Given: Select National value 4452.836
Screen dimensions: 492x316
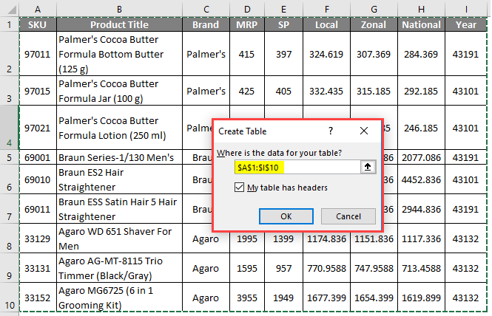Looking at the screenshot, I should point(421,179).
